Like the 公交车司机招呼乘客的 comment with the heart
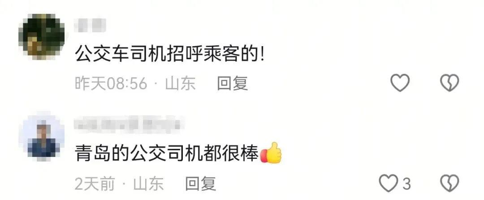 tap(400, 83)
